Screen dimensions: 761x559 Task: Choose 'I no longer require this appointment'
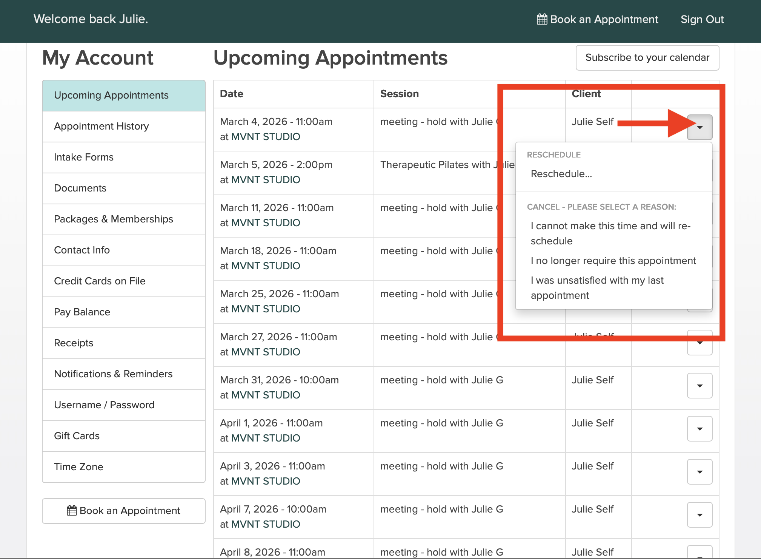(613, 261)
